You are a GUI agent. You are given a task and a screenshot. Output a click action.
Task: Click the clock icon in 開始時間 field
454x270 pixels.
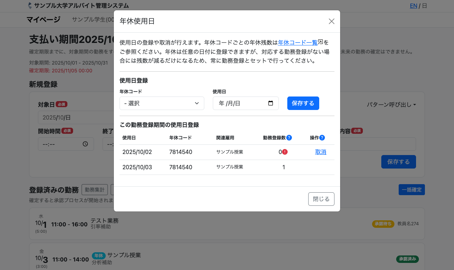pos(85,144)
